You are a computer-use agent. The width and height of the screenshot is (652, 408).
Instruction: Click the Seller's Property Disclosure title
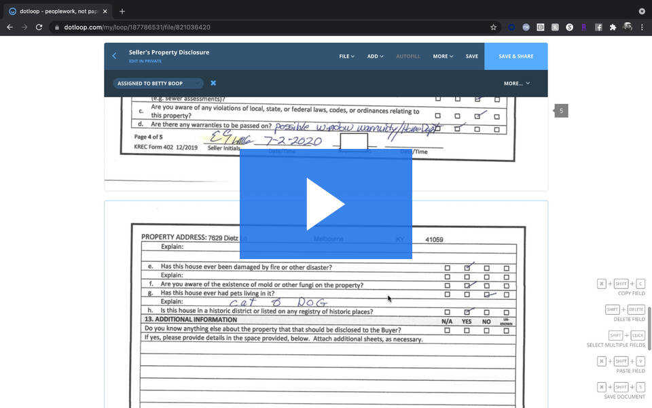(x=169, y=52)
